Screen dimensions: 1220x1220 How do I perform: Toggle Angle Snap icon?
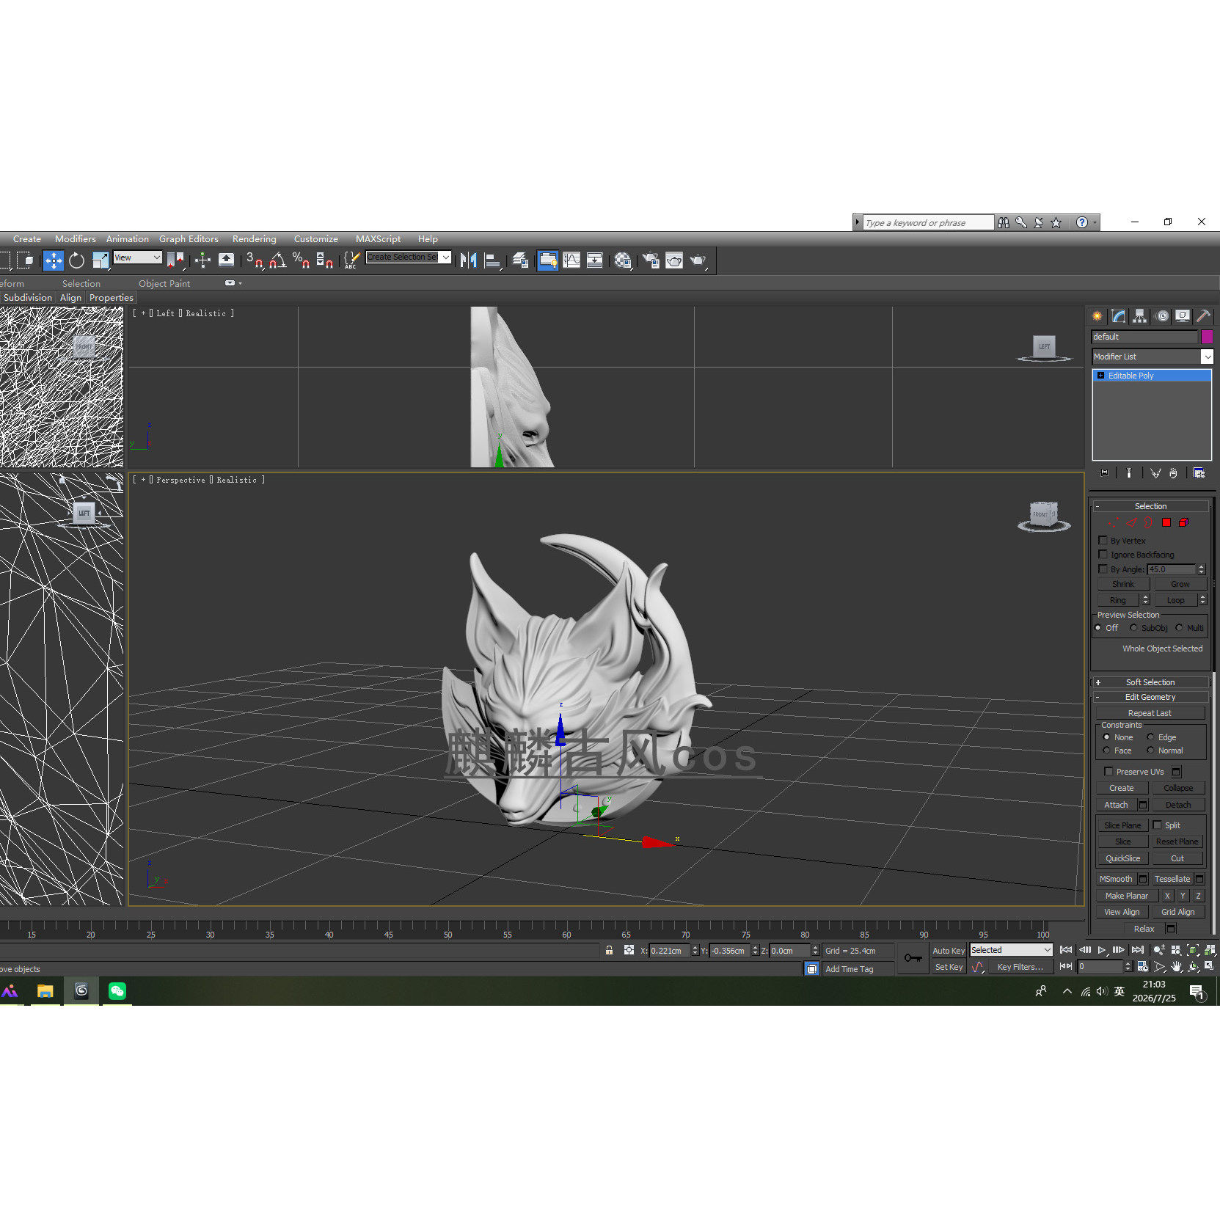278,260
